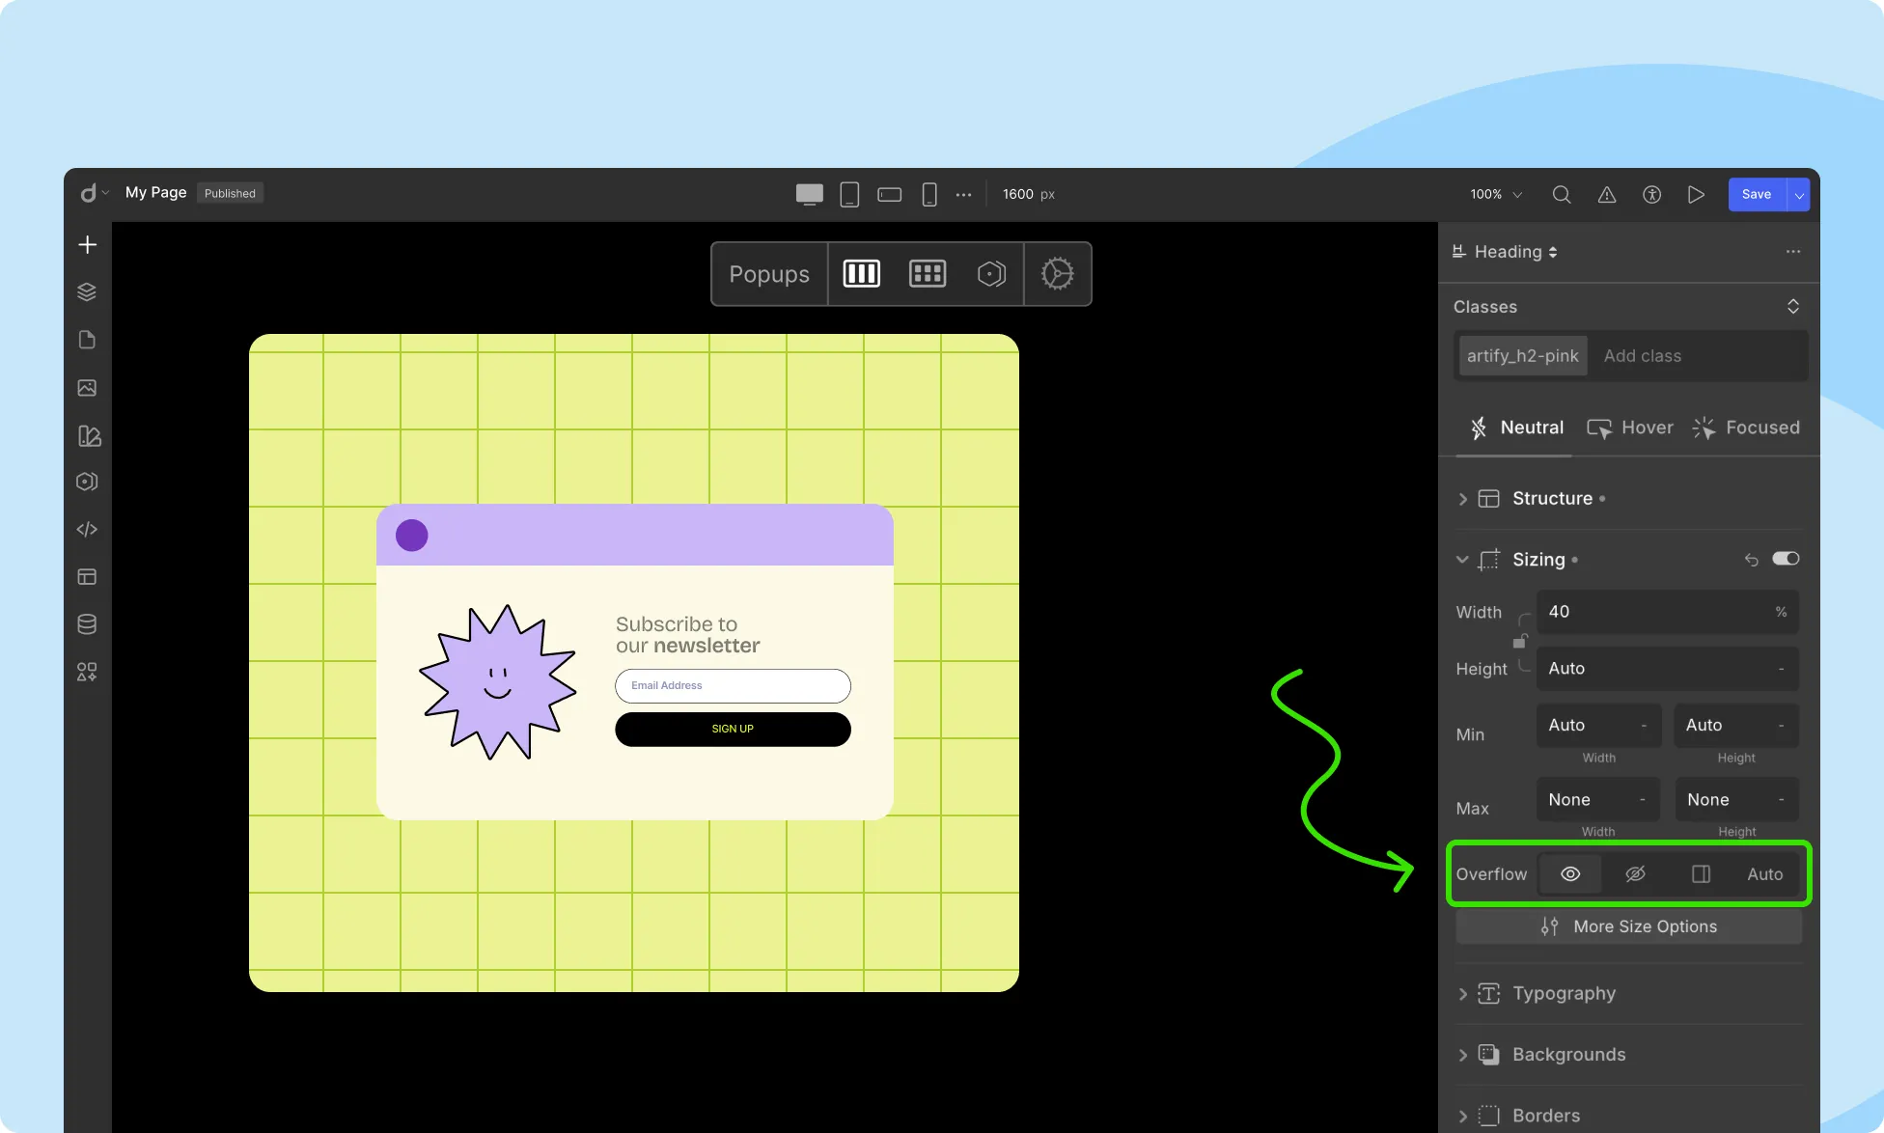Open the Heading element type selector
1884x1133 pixels.
pos(1506,252)
